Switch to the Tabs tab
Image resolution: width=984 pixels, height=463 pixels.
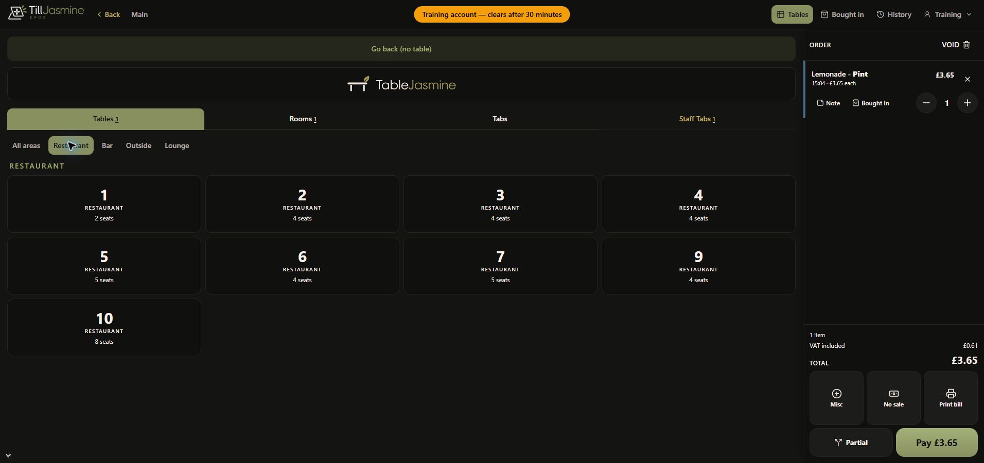coord(500,119)
